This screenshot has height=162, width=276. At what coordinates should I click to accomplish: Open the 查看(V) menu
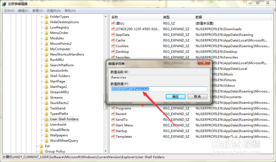coord(38,11)
